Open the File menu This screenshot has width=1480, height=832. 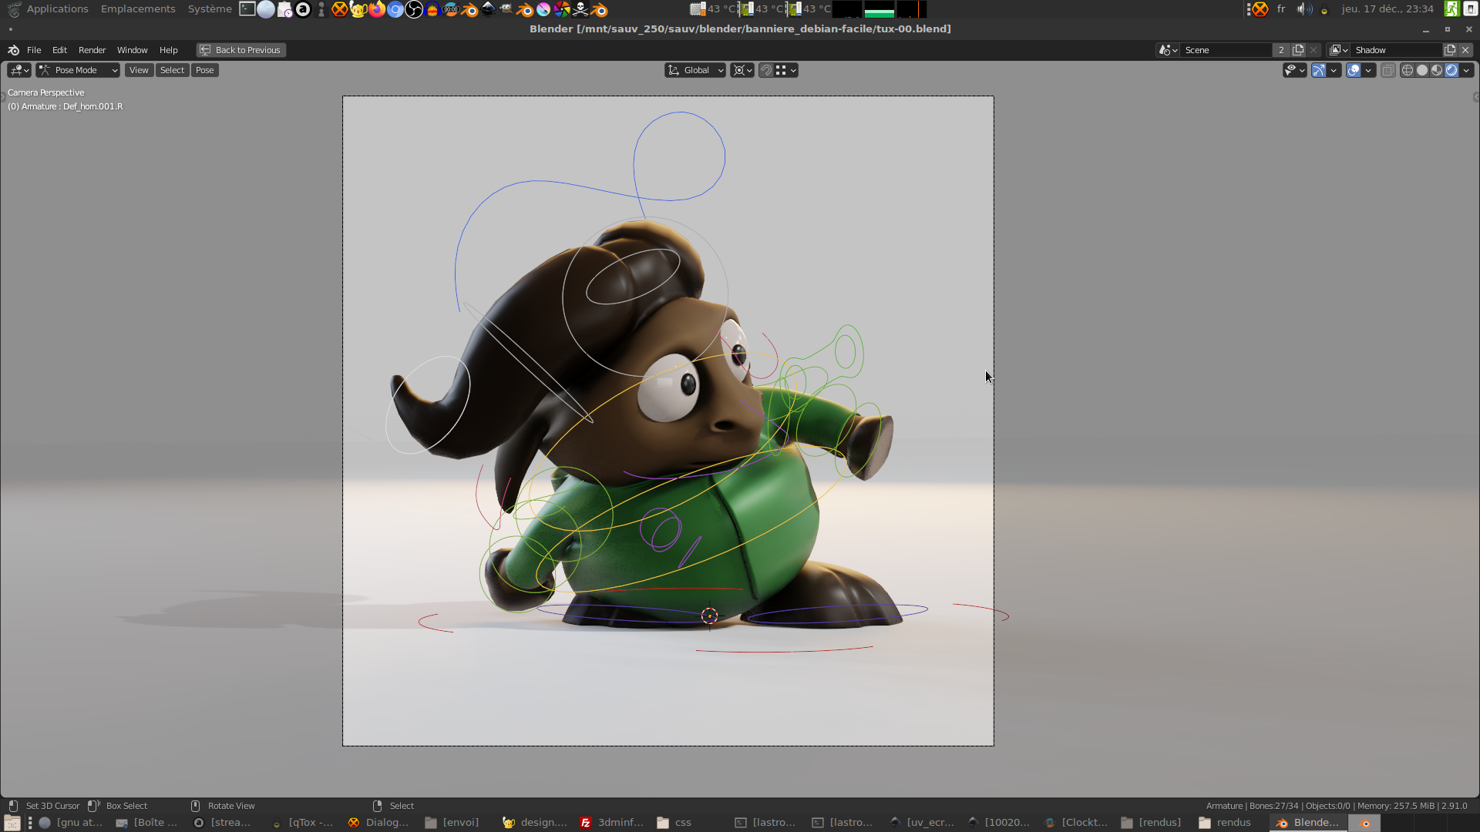tap(34, 50)
